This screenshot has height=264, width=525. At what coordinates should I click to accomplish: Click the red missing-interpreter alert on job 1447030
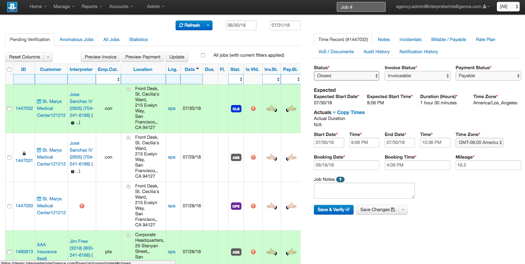point(82,206)
